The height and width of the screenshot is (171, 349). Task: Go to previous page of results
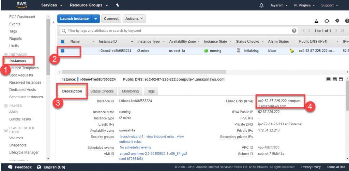[x=309, y=30]
